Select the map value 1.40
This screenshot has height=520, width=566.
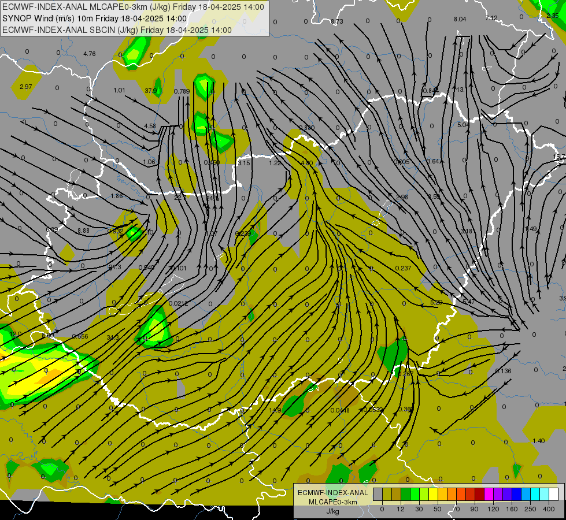(x=539, y=441)
